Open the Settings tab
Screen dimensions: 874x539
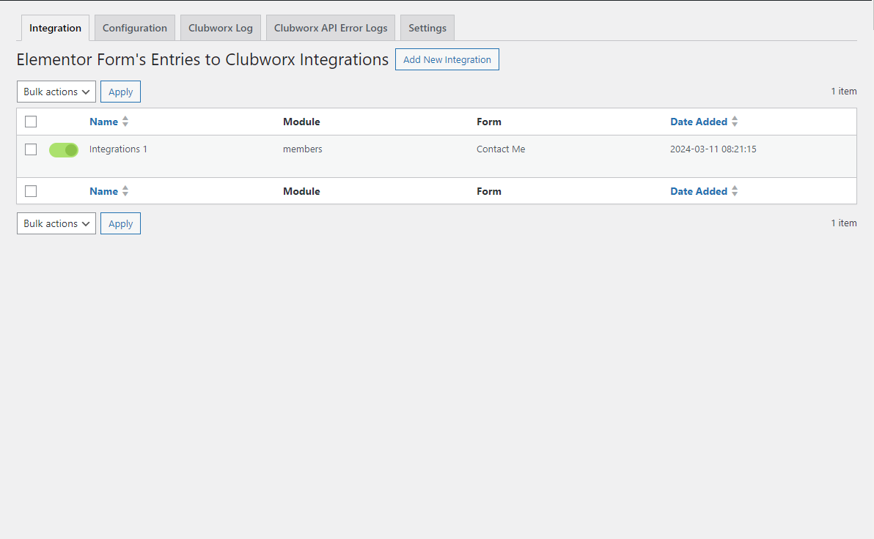pyautogui.click(x=427, y=28)
